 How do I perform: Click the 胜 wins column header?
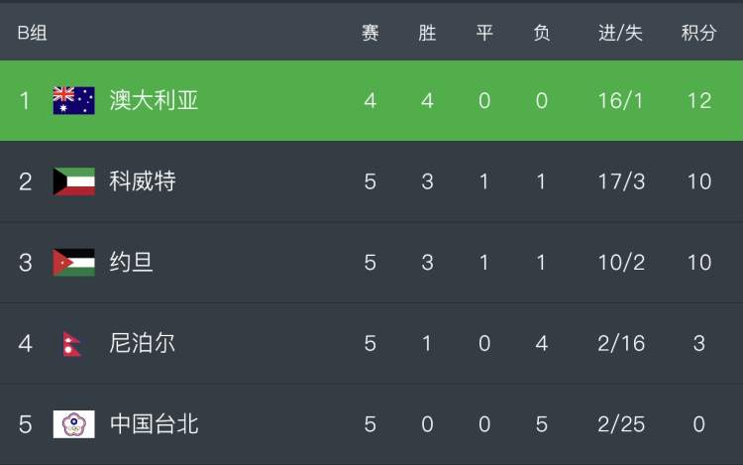click(x=427, y=33)
